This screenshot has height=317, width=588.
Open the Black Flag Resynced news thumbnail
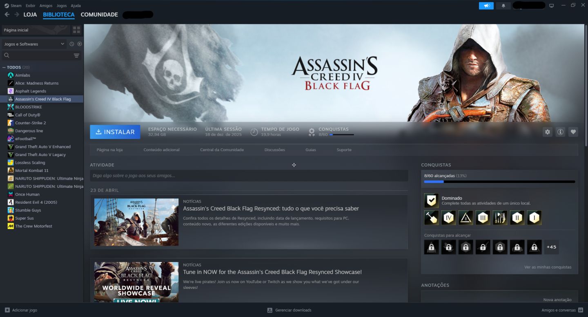click(x=136, y=222)
